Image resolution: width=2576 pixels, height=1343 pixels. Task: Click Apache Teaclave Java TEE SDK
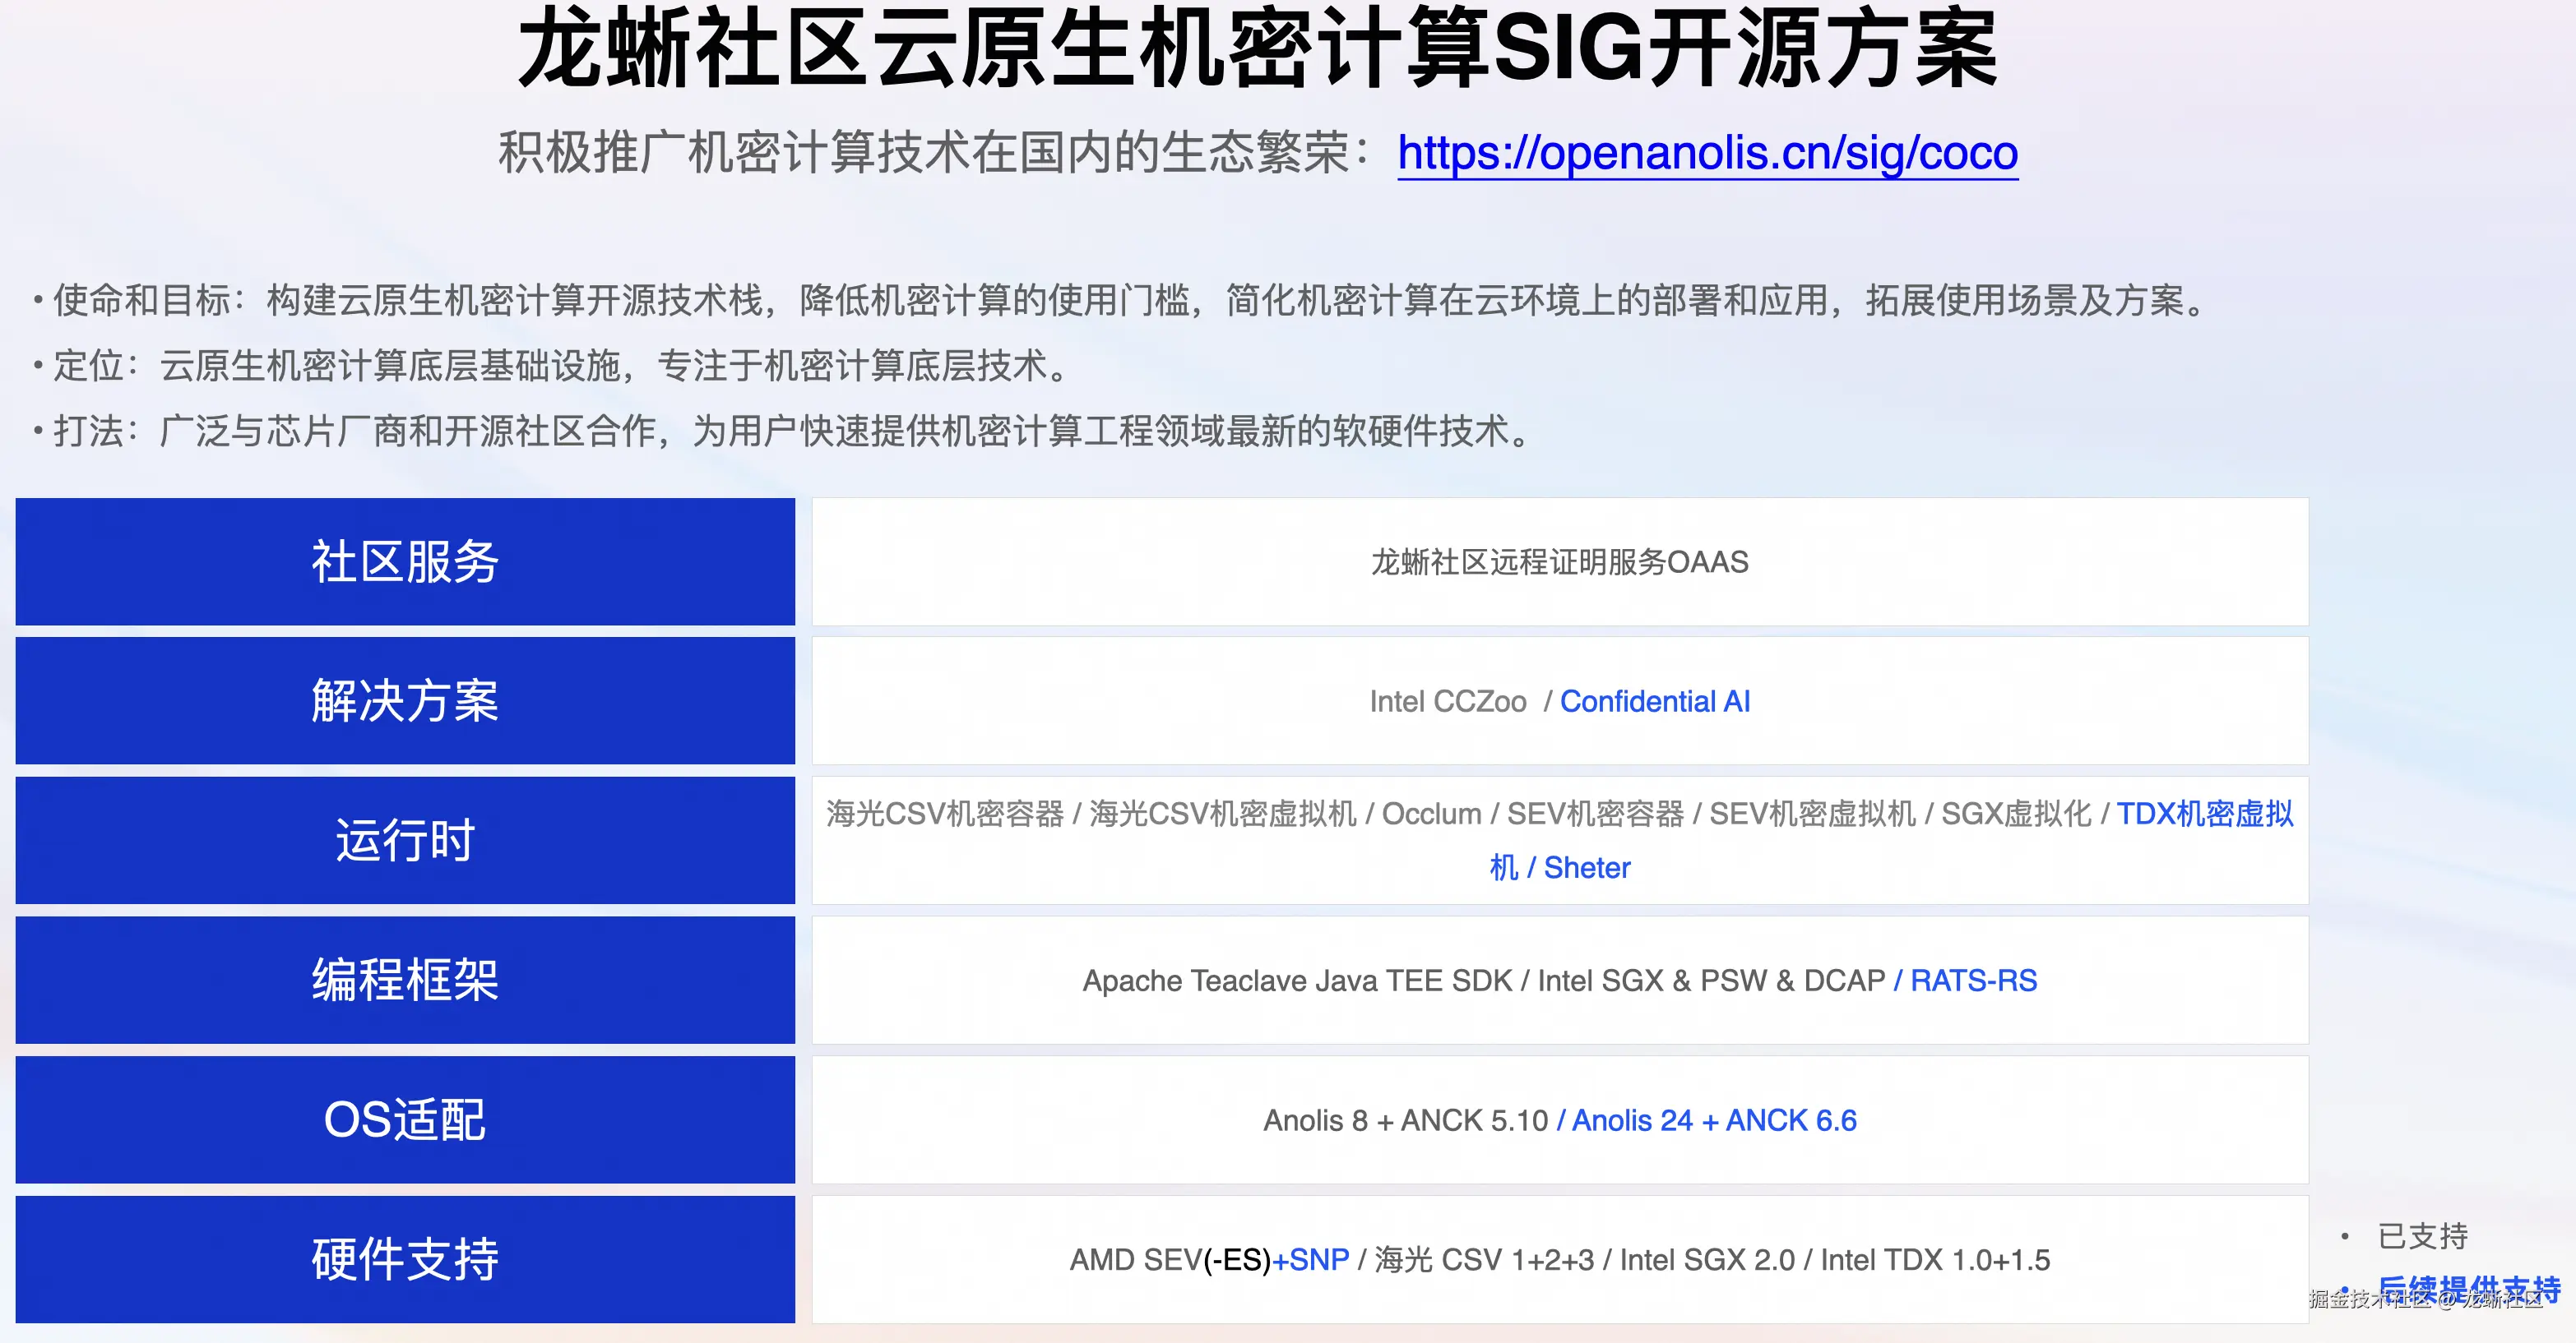1297,981
